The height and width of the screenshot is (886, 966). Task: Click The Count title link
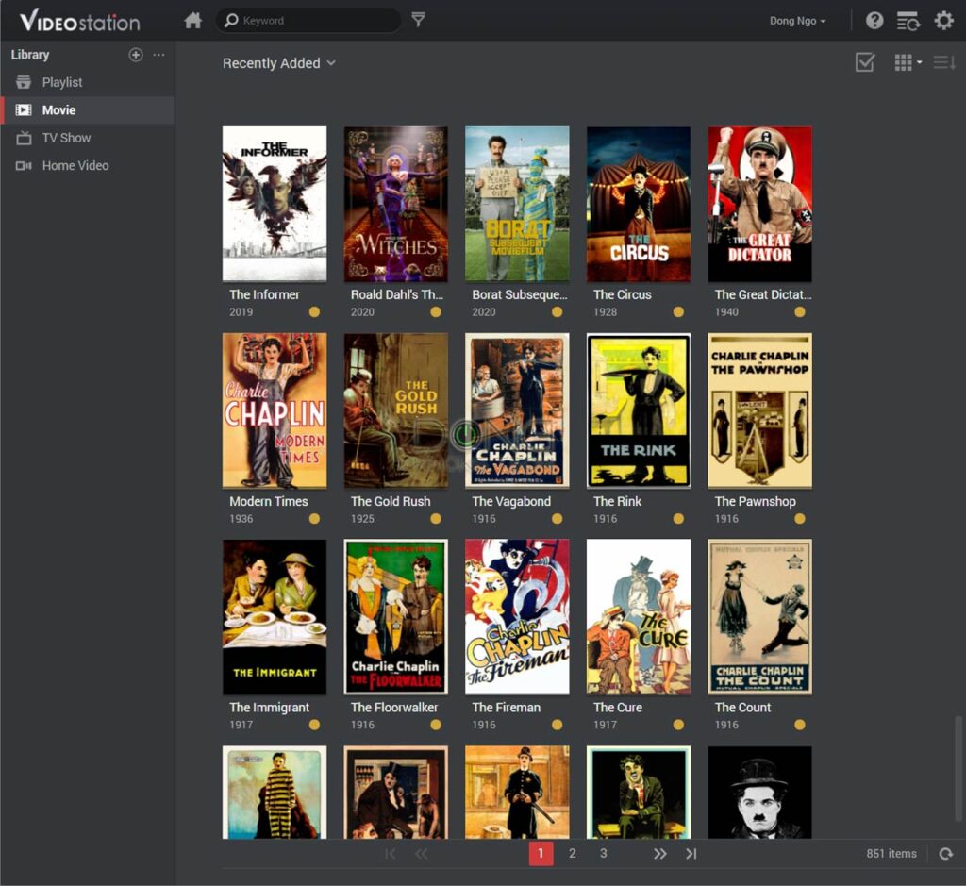click(742, 708)
